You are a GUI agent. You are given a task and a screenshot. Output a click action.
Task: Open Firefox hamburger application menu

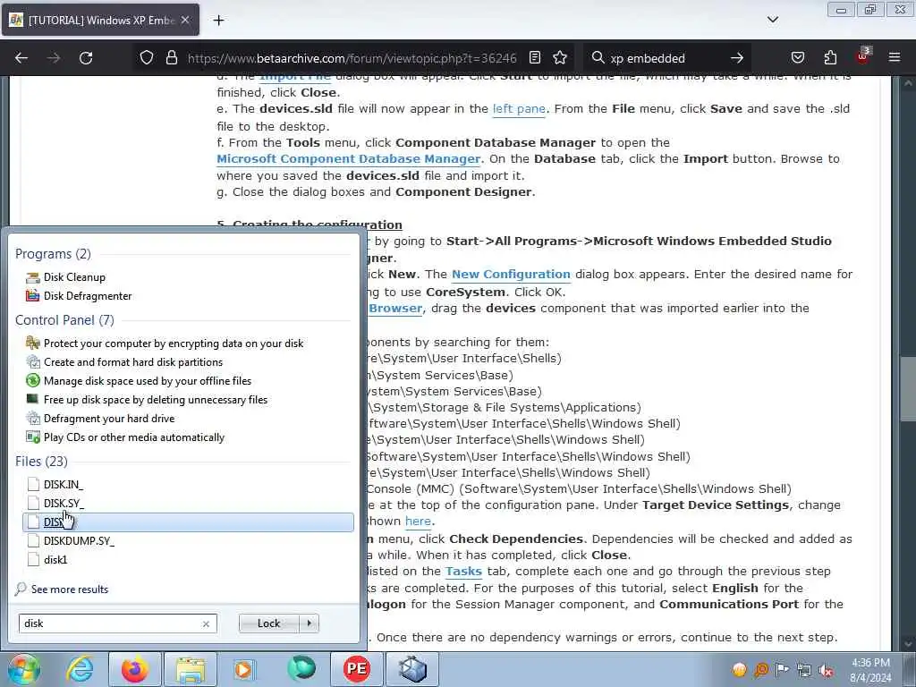895,58
